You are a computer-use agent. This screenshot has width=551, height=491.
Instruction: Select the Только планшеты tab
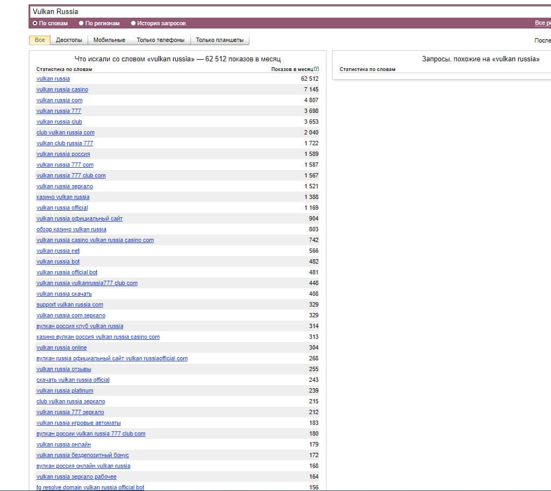(219, 40)
